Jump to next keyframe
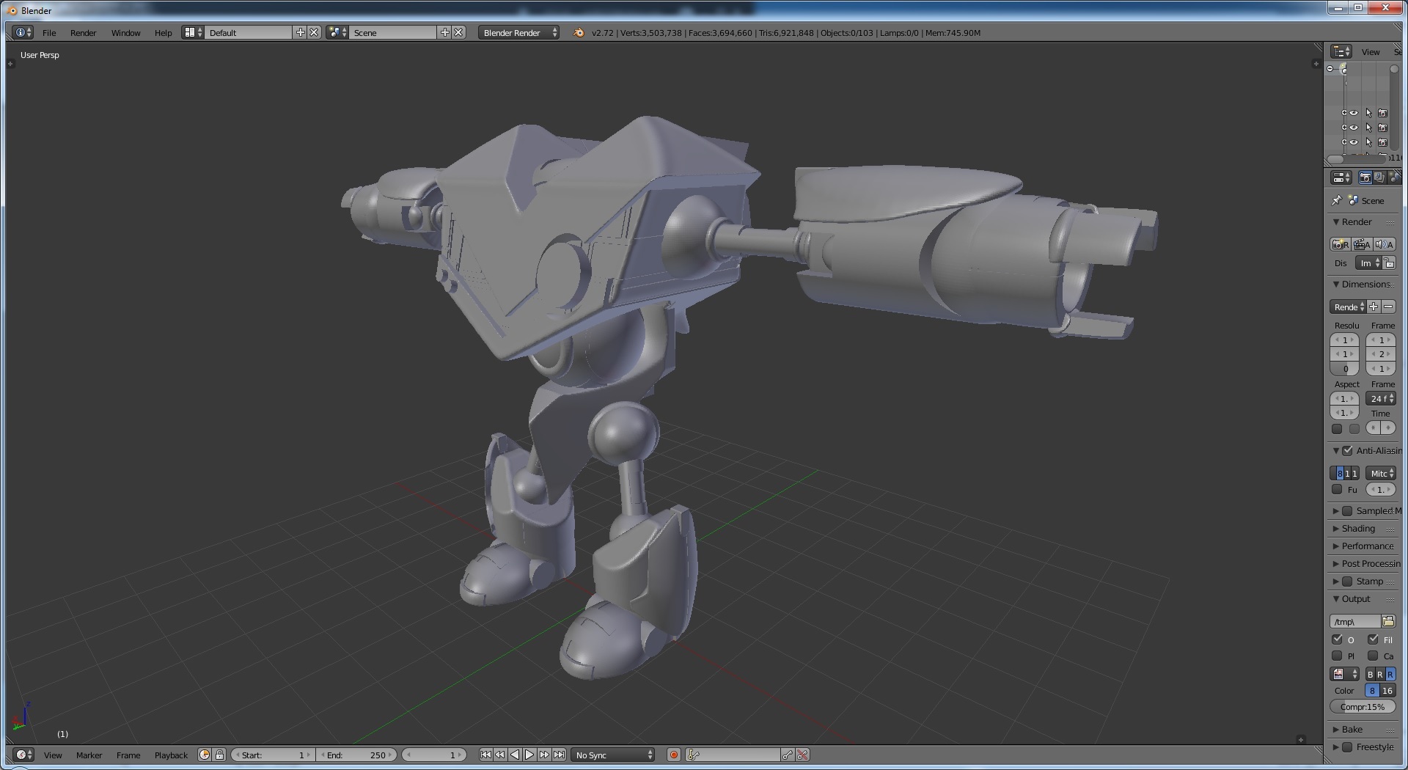Viewport: 1408px width, 770px height. [544, 755]
